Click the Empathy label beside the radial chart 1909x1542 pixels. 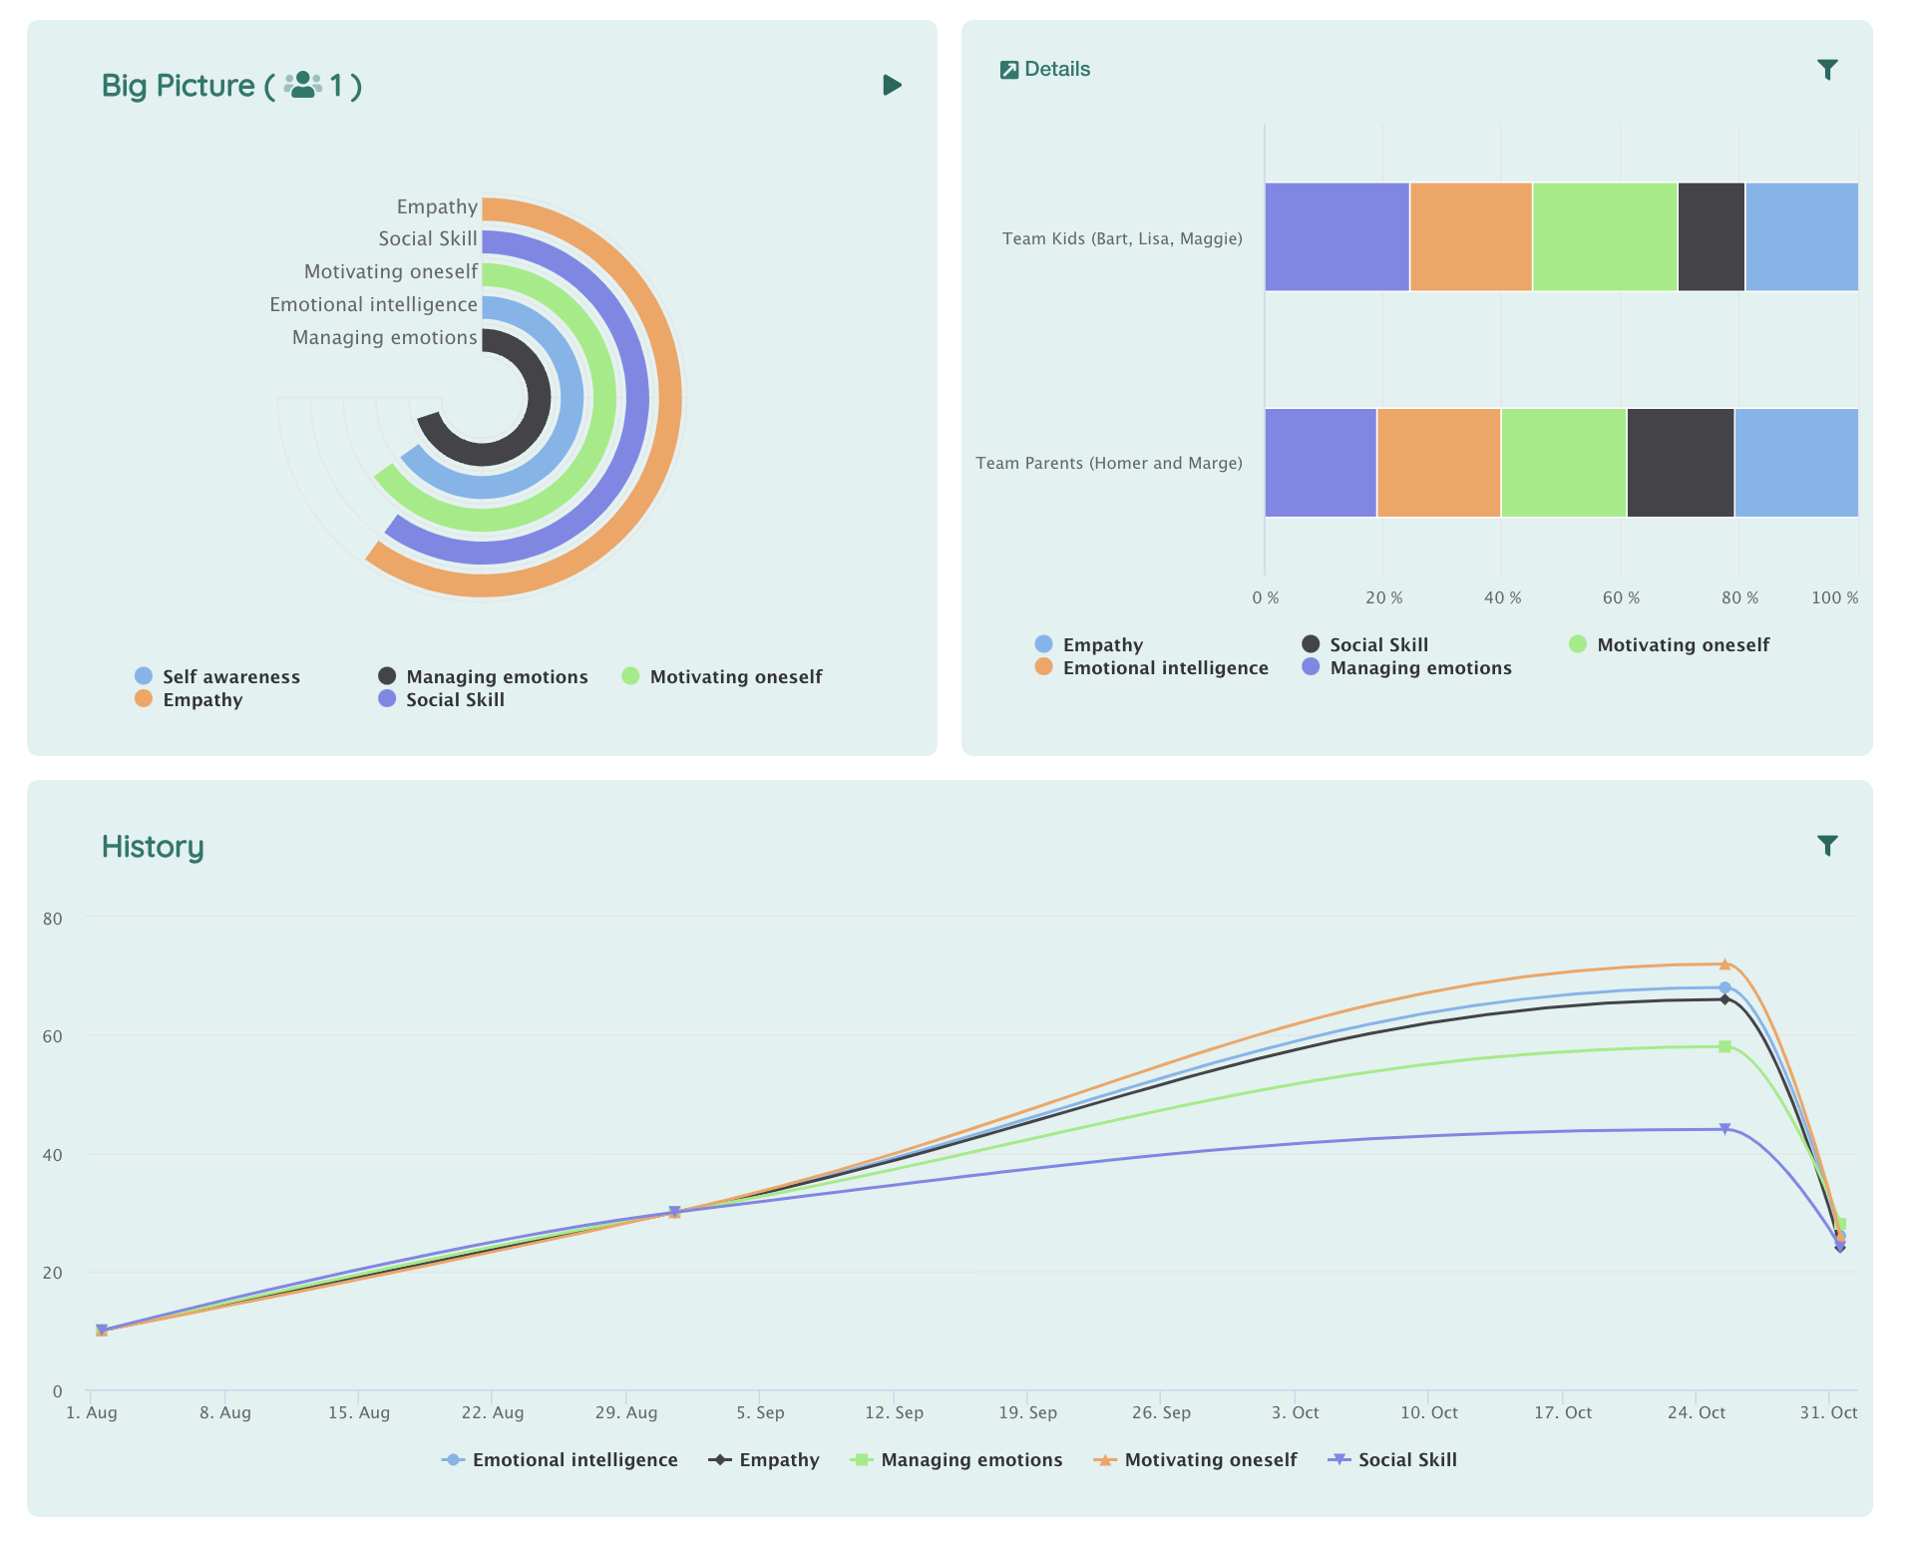[437, 206]
